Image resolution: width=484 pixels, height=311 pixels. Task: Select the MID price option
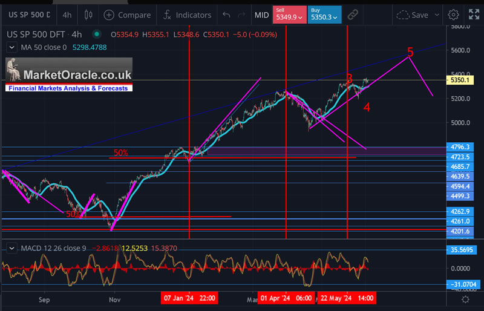tap(261, 15)
